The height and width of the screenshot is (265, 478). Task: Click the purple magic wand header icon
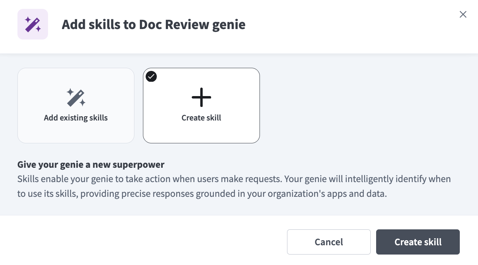[x=33, y=24]
